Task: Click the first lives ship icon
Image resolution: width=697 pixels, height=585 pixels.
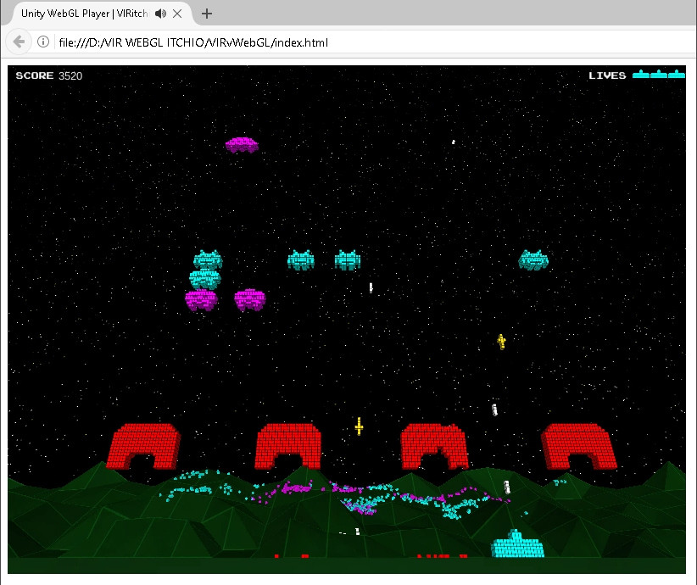Action: pos(641,74)
